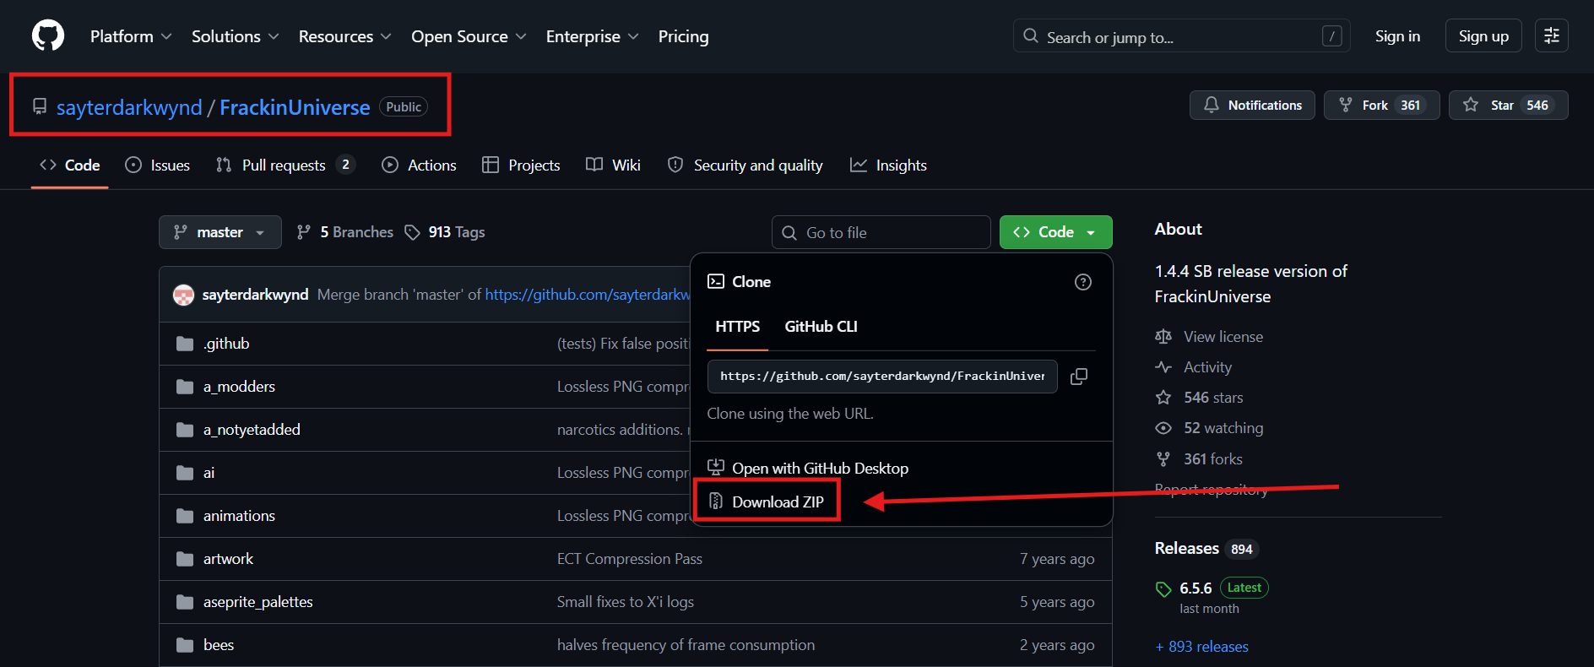1594x667 pixels.
Task: Click the Notifications bell button
Action: 1252,106
